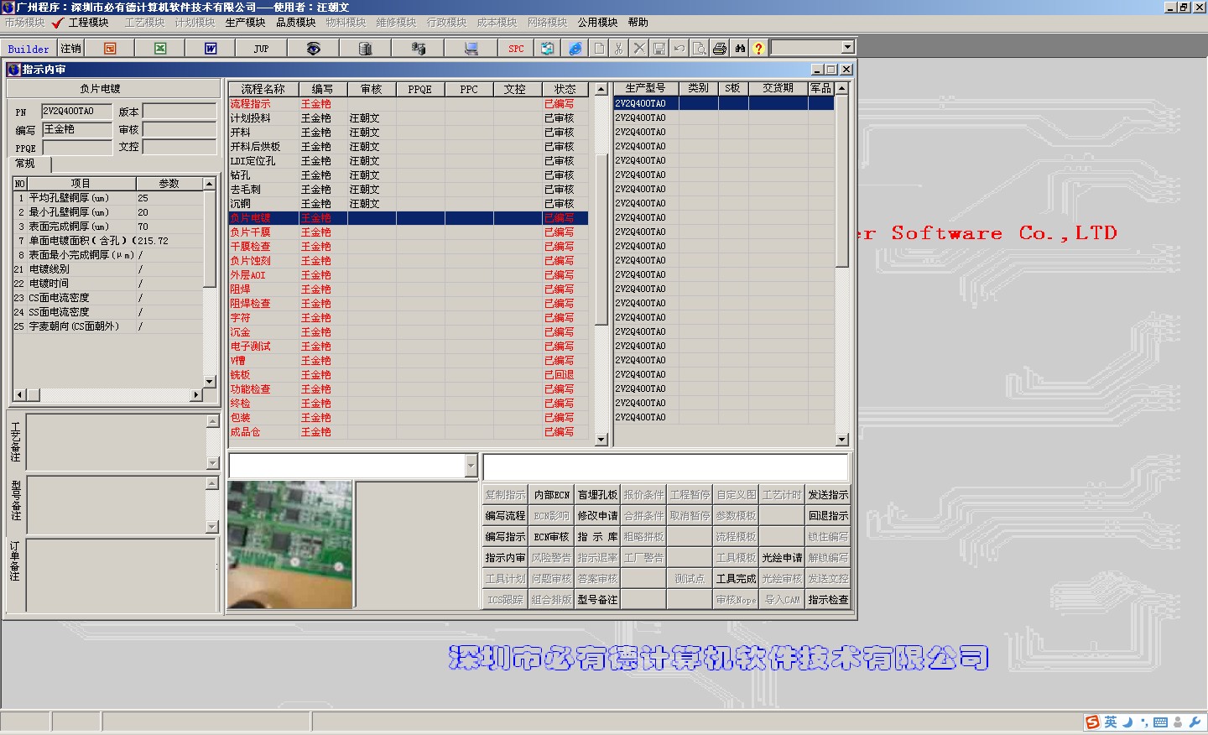Select the 沉金 row in process list
The image size is (1208, 735).
tap(409, 332)
